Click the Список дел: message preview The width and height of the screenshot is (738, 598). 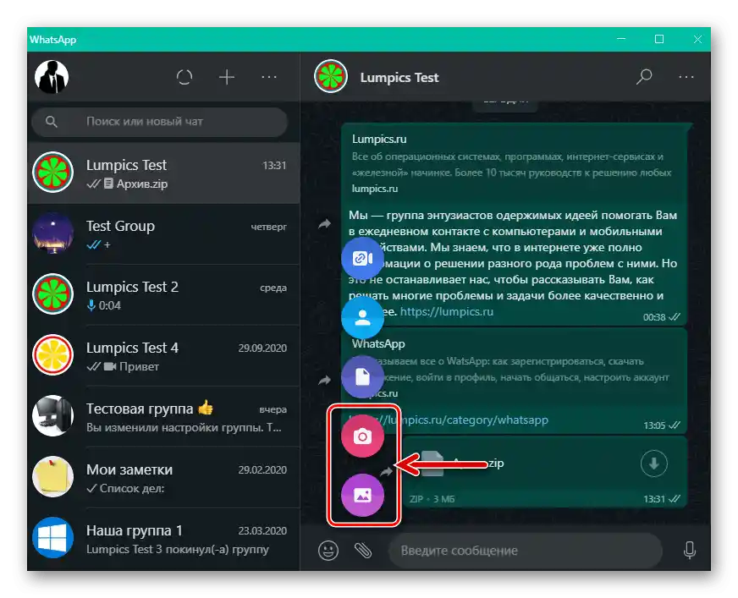132,488
